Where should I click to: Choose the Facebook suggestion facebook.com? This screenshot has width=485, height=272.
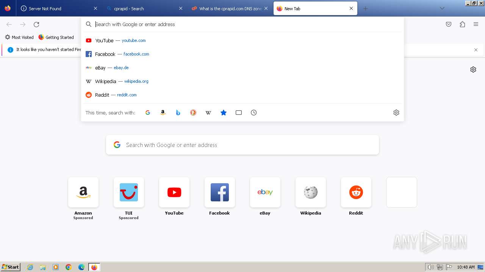(x=242, y=54)
